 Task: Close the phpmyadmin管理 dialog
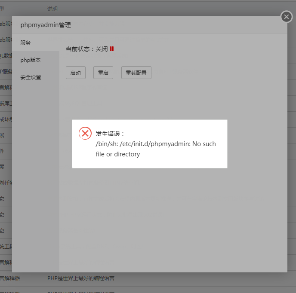pyautogui.click(x=287, y=17)
